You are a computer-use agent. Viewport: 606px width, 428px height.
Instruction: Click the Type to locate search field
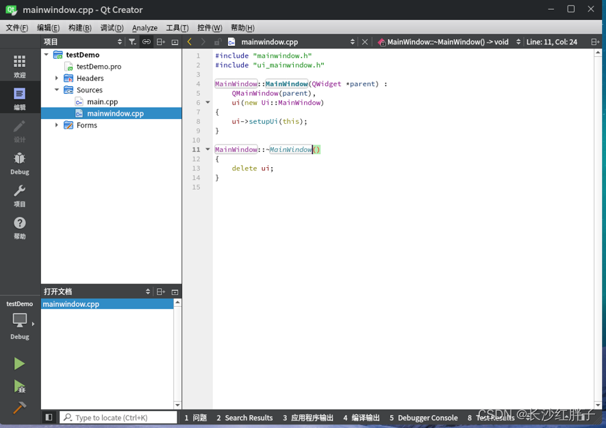(x=118, y=418)
